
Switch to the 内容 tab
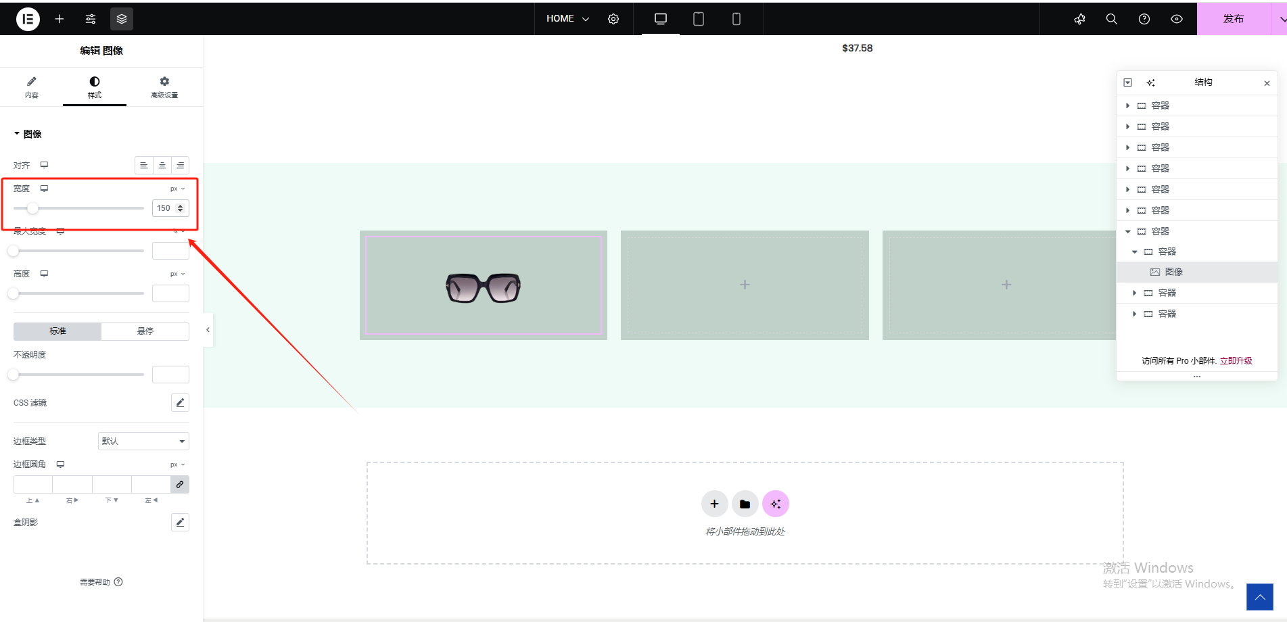coord(32,87)
